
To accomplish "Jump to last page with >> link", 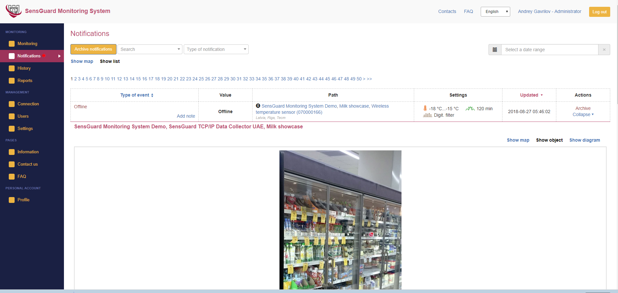I will point(369,79).
